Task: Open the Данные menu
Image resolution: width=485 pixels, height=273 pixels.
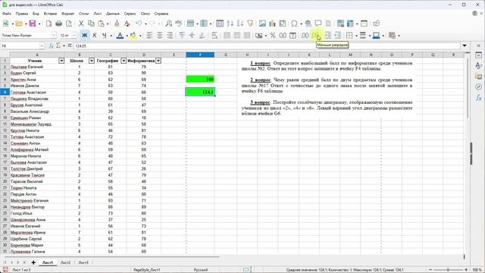Action: click(113, 14)
